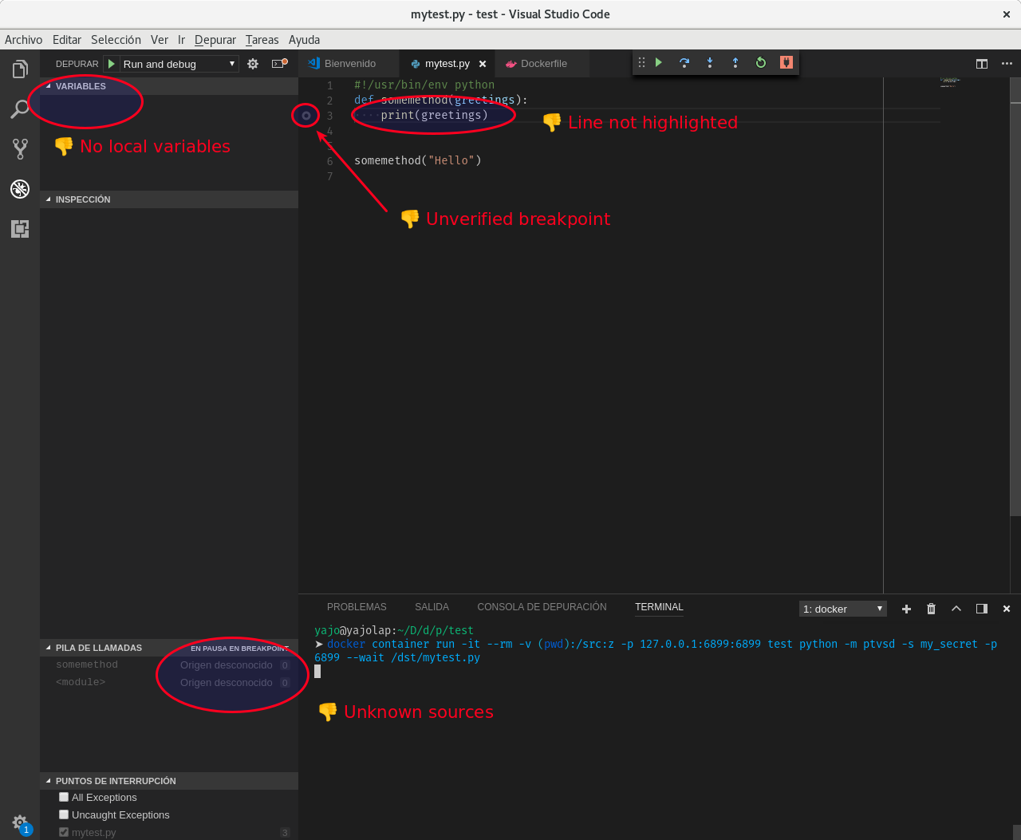Toggle the breakpoint circle on line 3
The width and height of the screenshot is (1021, 840).
(x=306, y=115)
